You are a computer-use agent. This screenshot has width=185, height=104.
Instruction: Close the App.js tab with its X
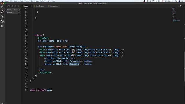[x=32, y=6]
